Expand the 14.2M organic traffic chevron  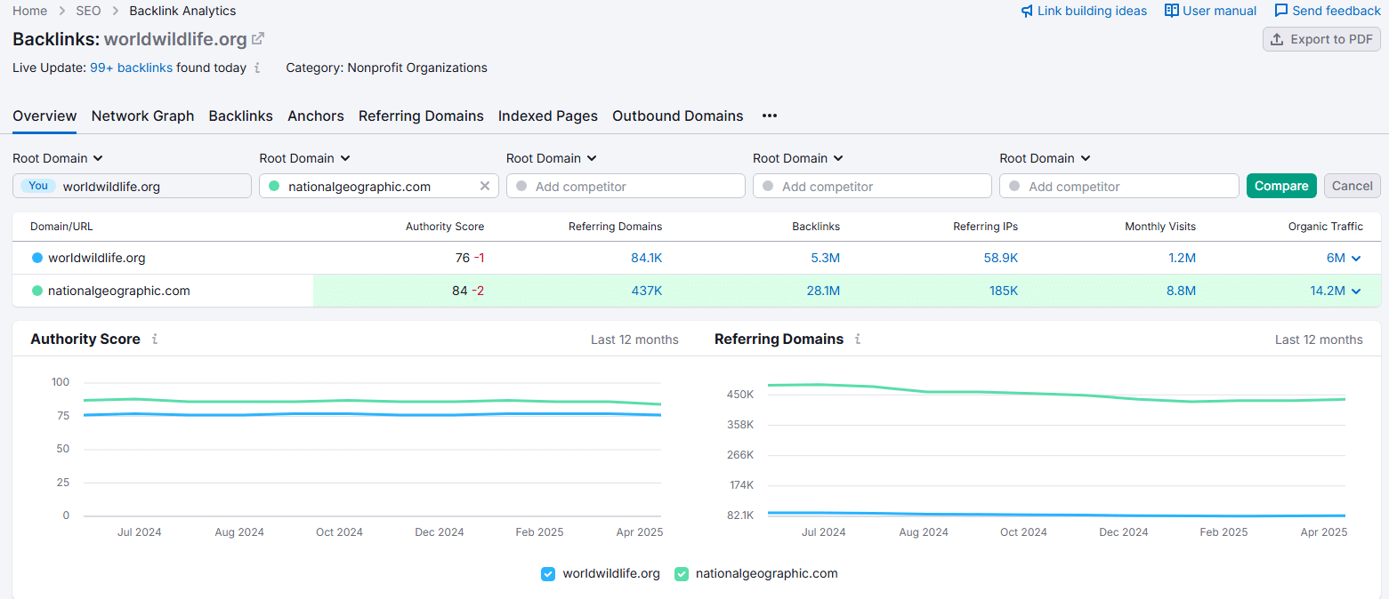pos(1356,291)
